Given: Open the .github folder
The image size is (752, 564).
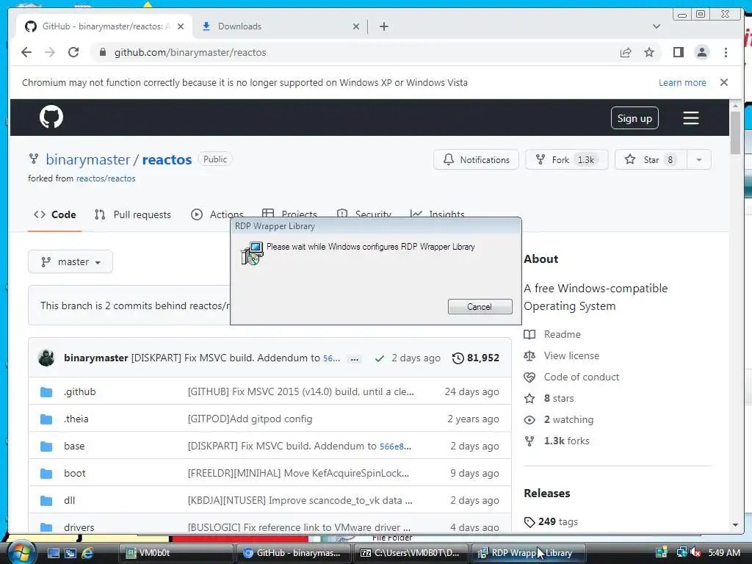Looking at the screenshot, I should [79, 392].
